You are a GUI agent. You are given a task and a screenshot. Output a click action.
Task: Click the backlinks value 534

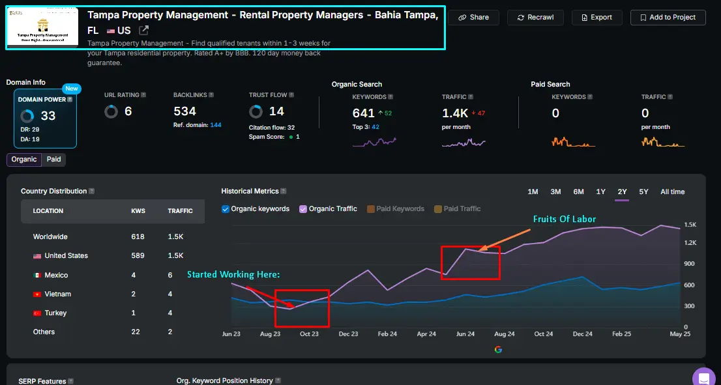pyautogui.click(x=185, y=111)
